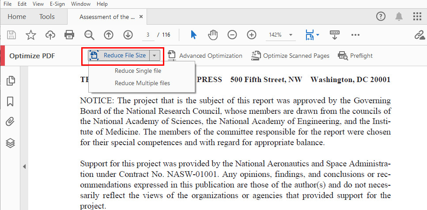Click the page number field showing 3

148,35
